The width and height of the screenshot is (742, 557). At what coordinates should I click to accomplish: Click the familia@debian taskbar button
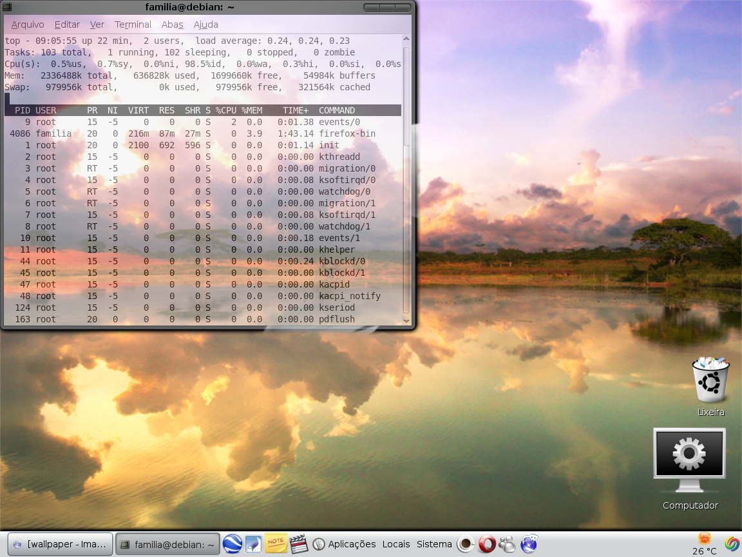click(x=167, y=544)
